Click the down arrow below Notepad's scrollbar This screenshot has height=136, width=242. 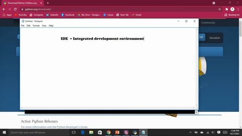tap(196, 112)
